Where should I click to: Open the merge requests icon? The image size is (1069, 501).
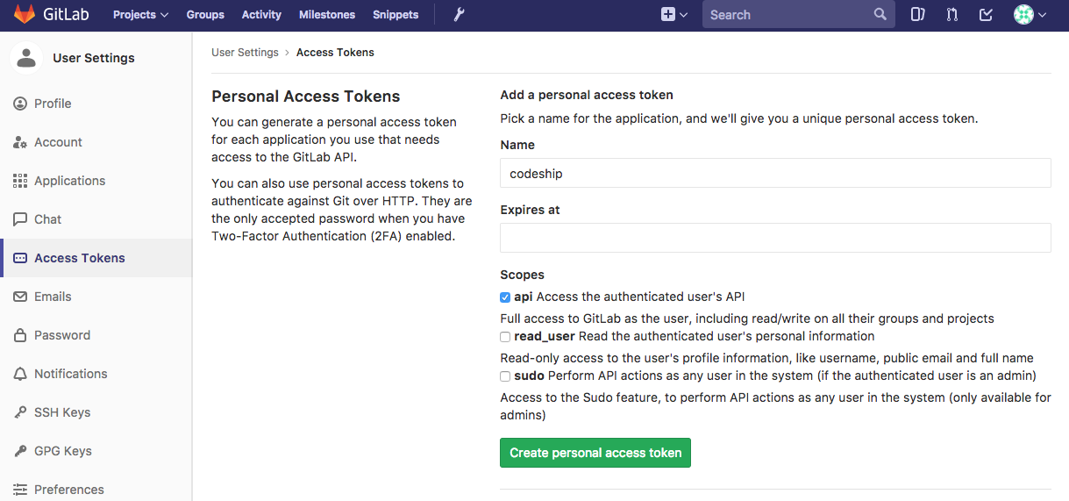click(952, 15)
